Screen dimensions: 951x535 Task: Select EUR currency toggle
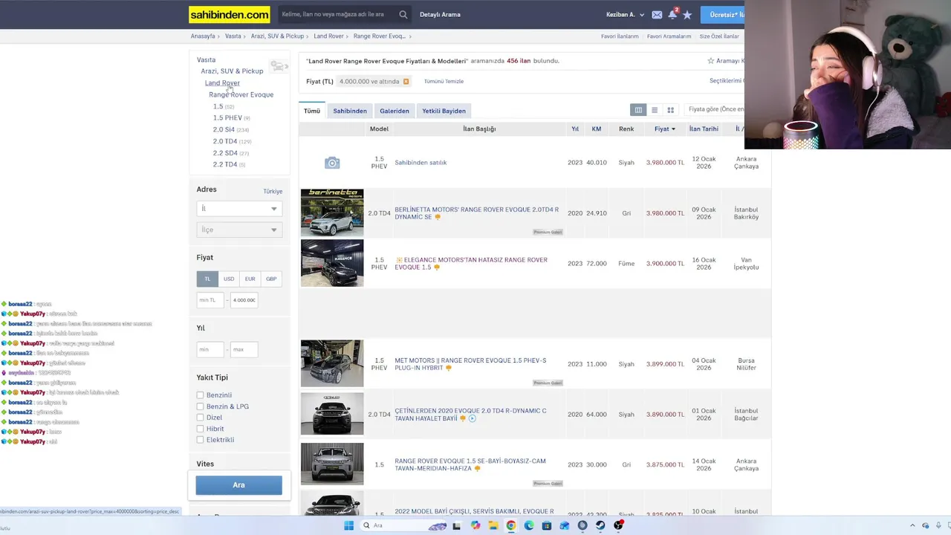point(250,279)
